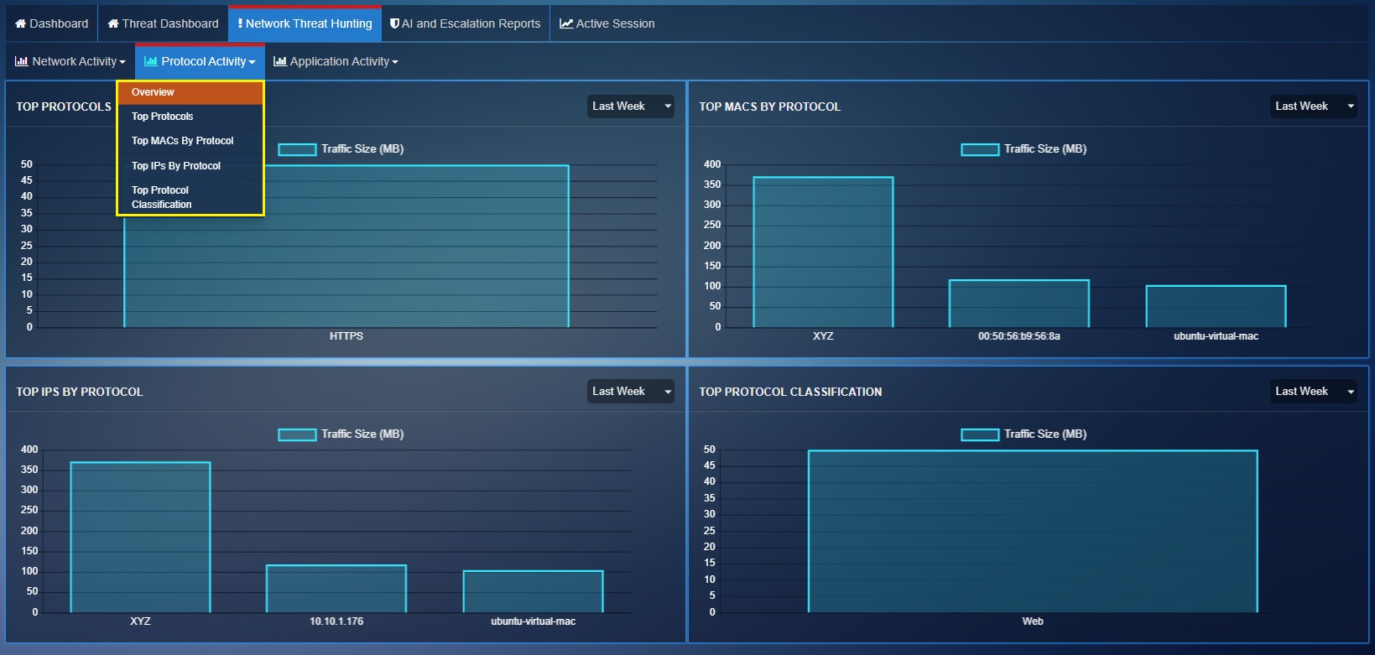Open the Dashboard tab
Screen dimensions: 1375x655
click(x=51, y=23)
